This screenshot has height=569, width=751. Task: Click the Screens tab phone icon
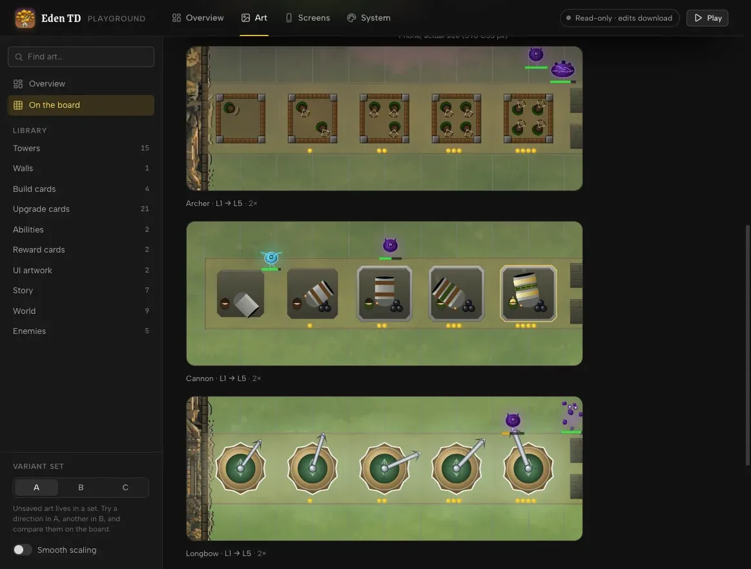[x=289, y=17]
